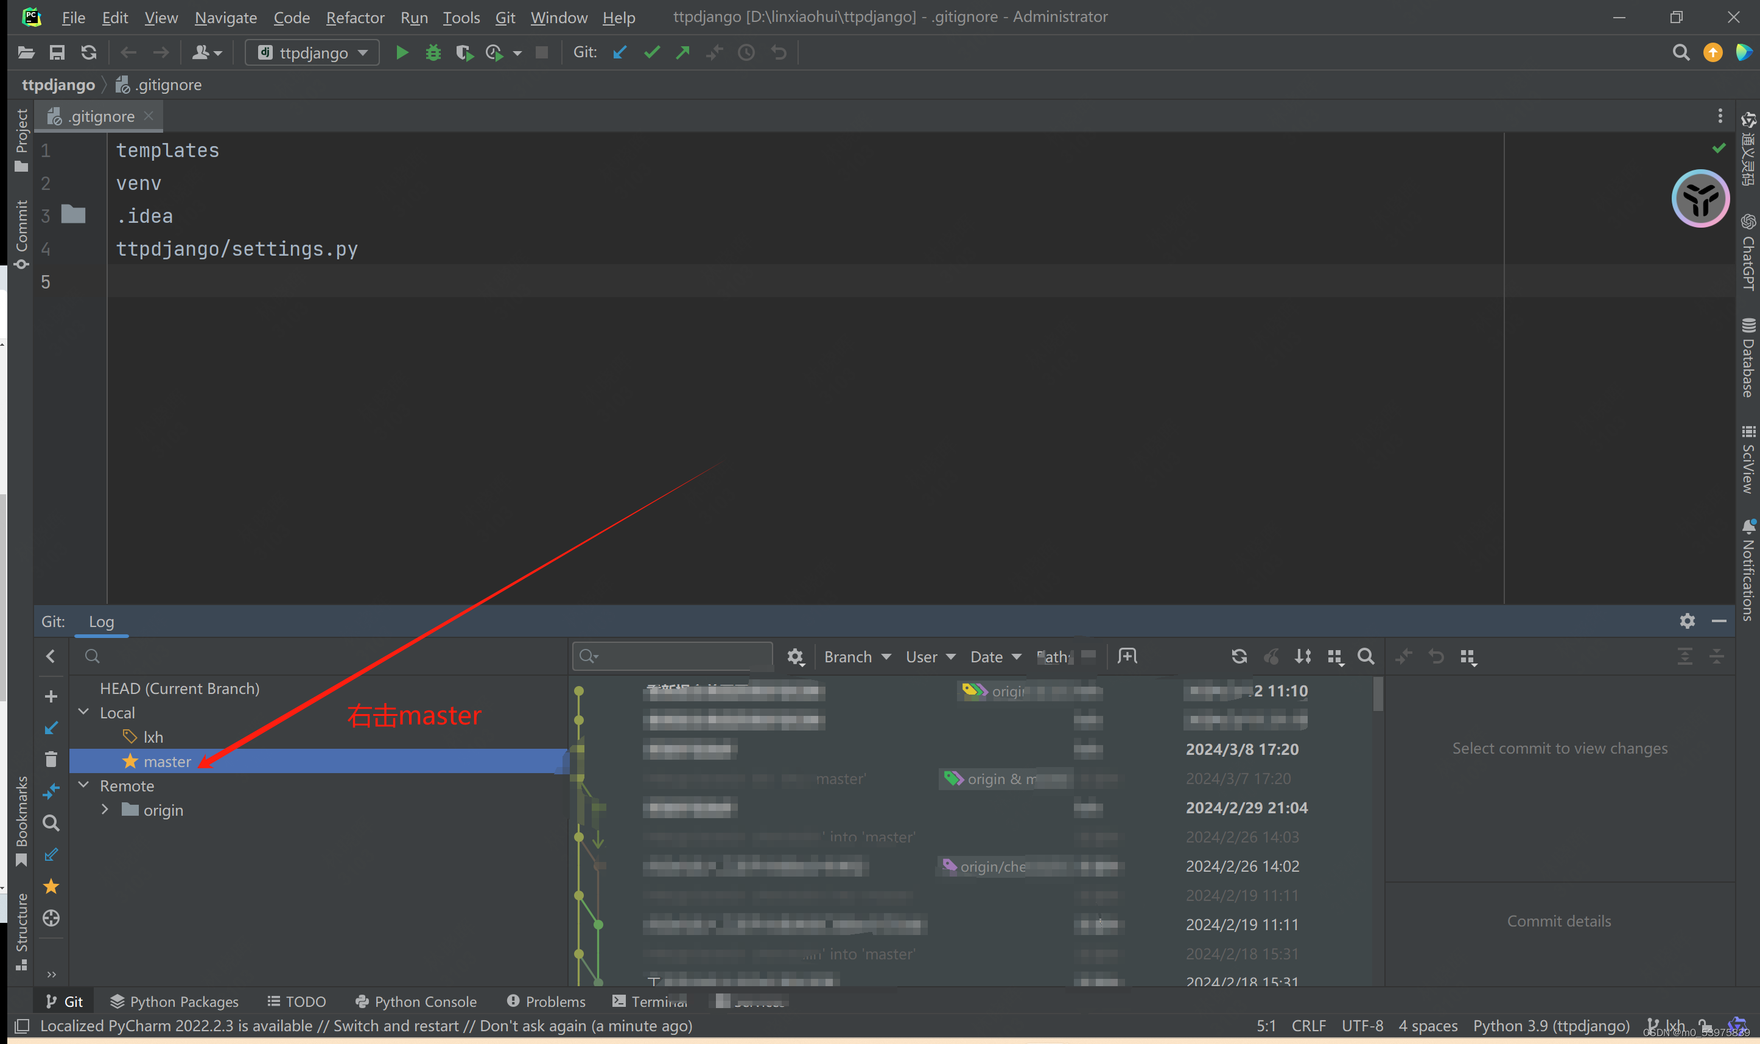Image resolution: width=1760 pixels, height=1044 pixels.
Task: Hide the Git branches pane arrow
Action: (51, 656)
